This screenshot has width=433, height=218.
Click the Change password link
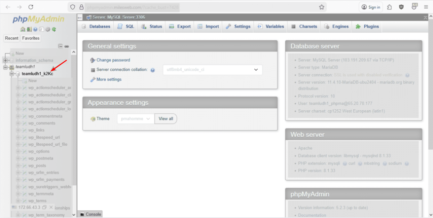(x=113, y=60)
